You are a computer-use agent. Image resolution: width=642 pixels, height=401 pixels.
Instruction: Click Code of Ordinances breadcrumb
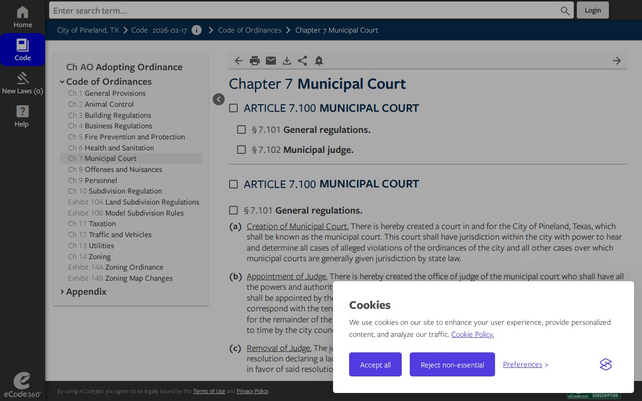click(x=250, y=30)
